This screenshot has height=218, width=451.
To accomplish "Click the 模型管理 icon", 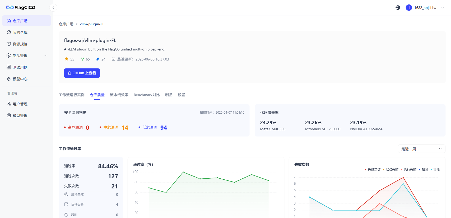I will 9,115.
